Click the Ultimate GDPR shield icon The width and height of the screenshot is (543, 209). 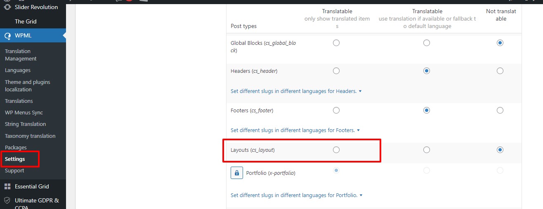[x=7, y=200]
